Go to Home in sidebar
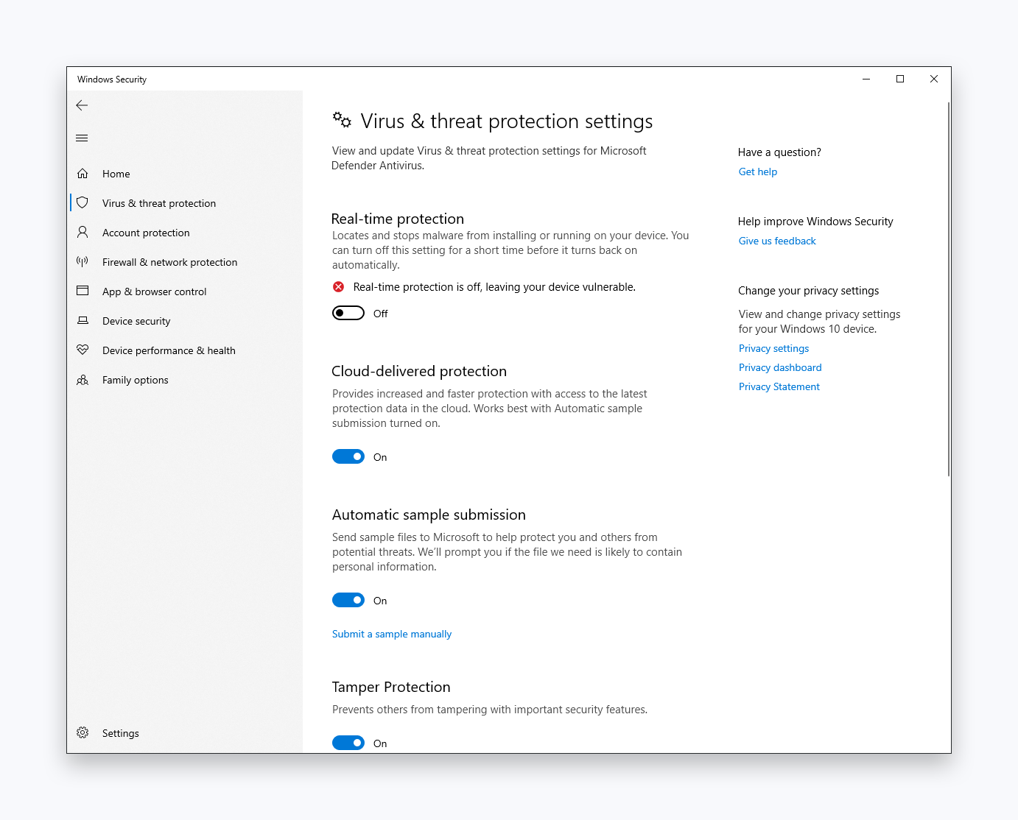Image resolution: width=1018 pixels, height=820 pixels. (x=186, y=174)
